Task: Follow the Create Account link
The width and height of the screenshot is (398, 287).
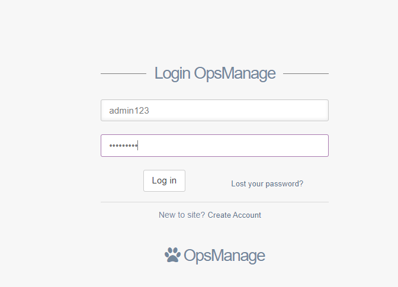Action: point(234,215)
